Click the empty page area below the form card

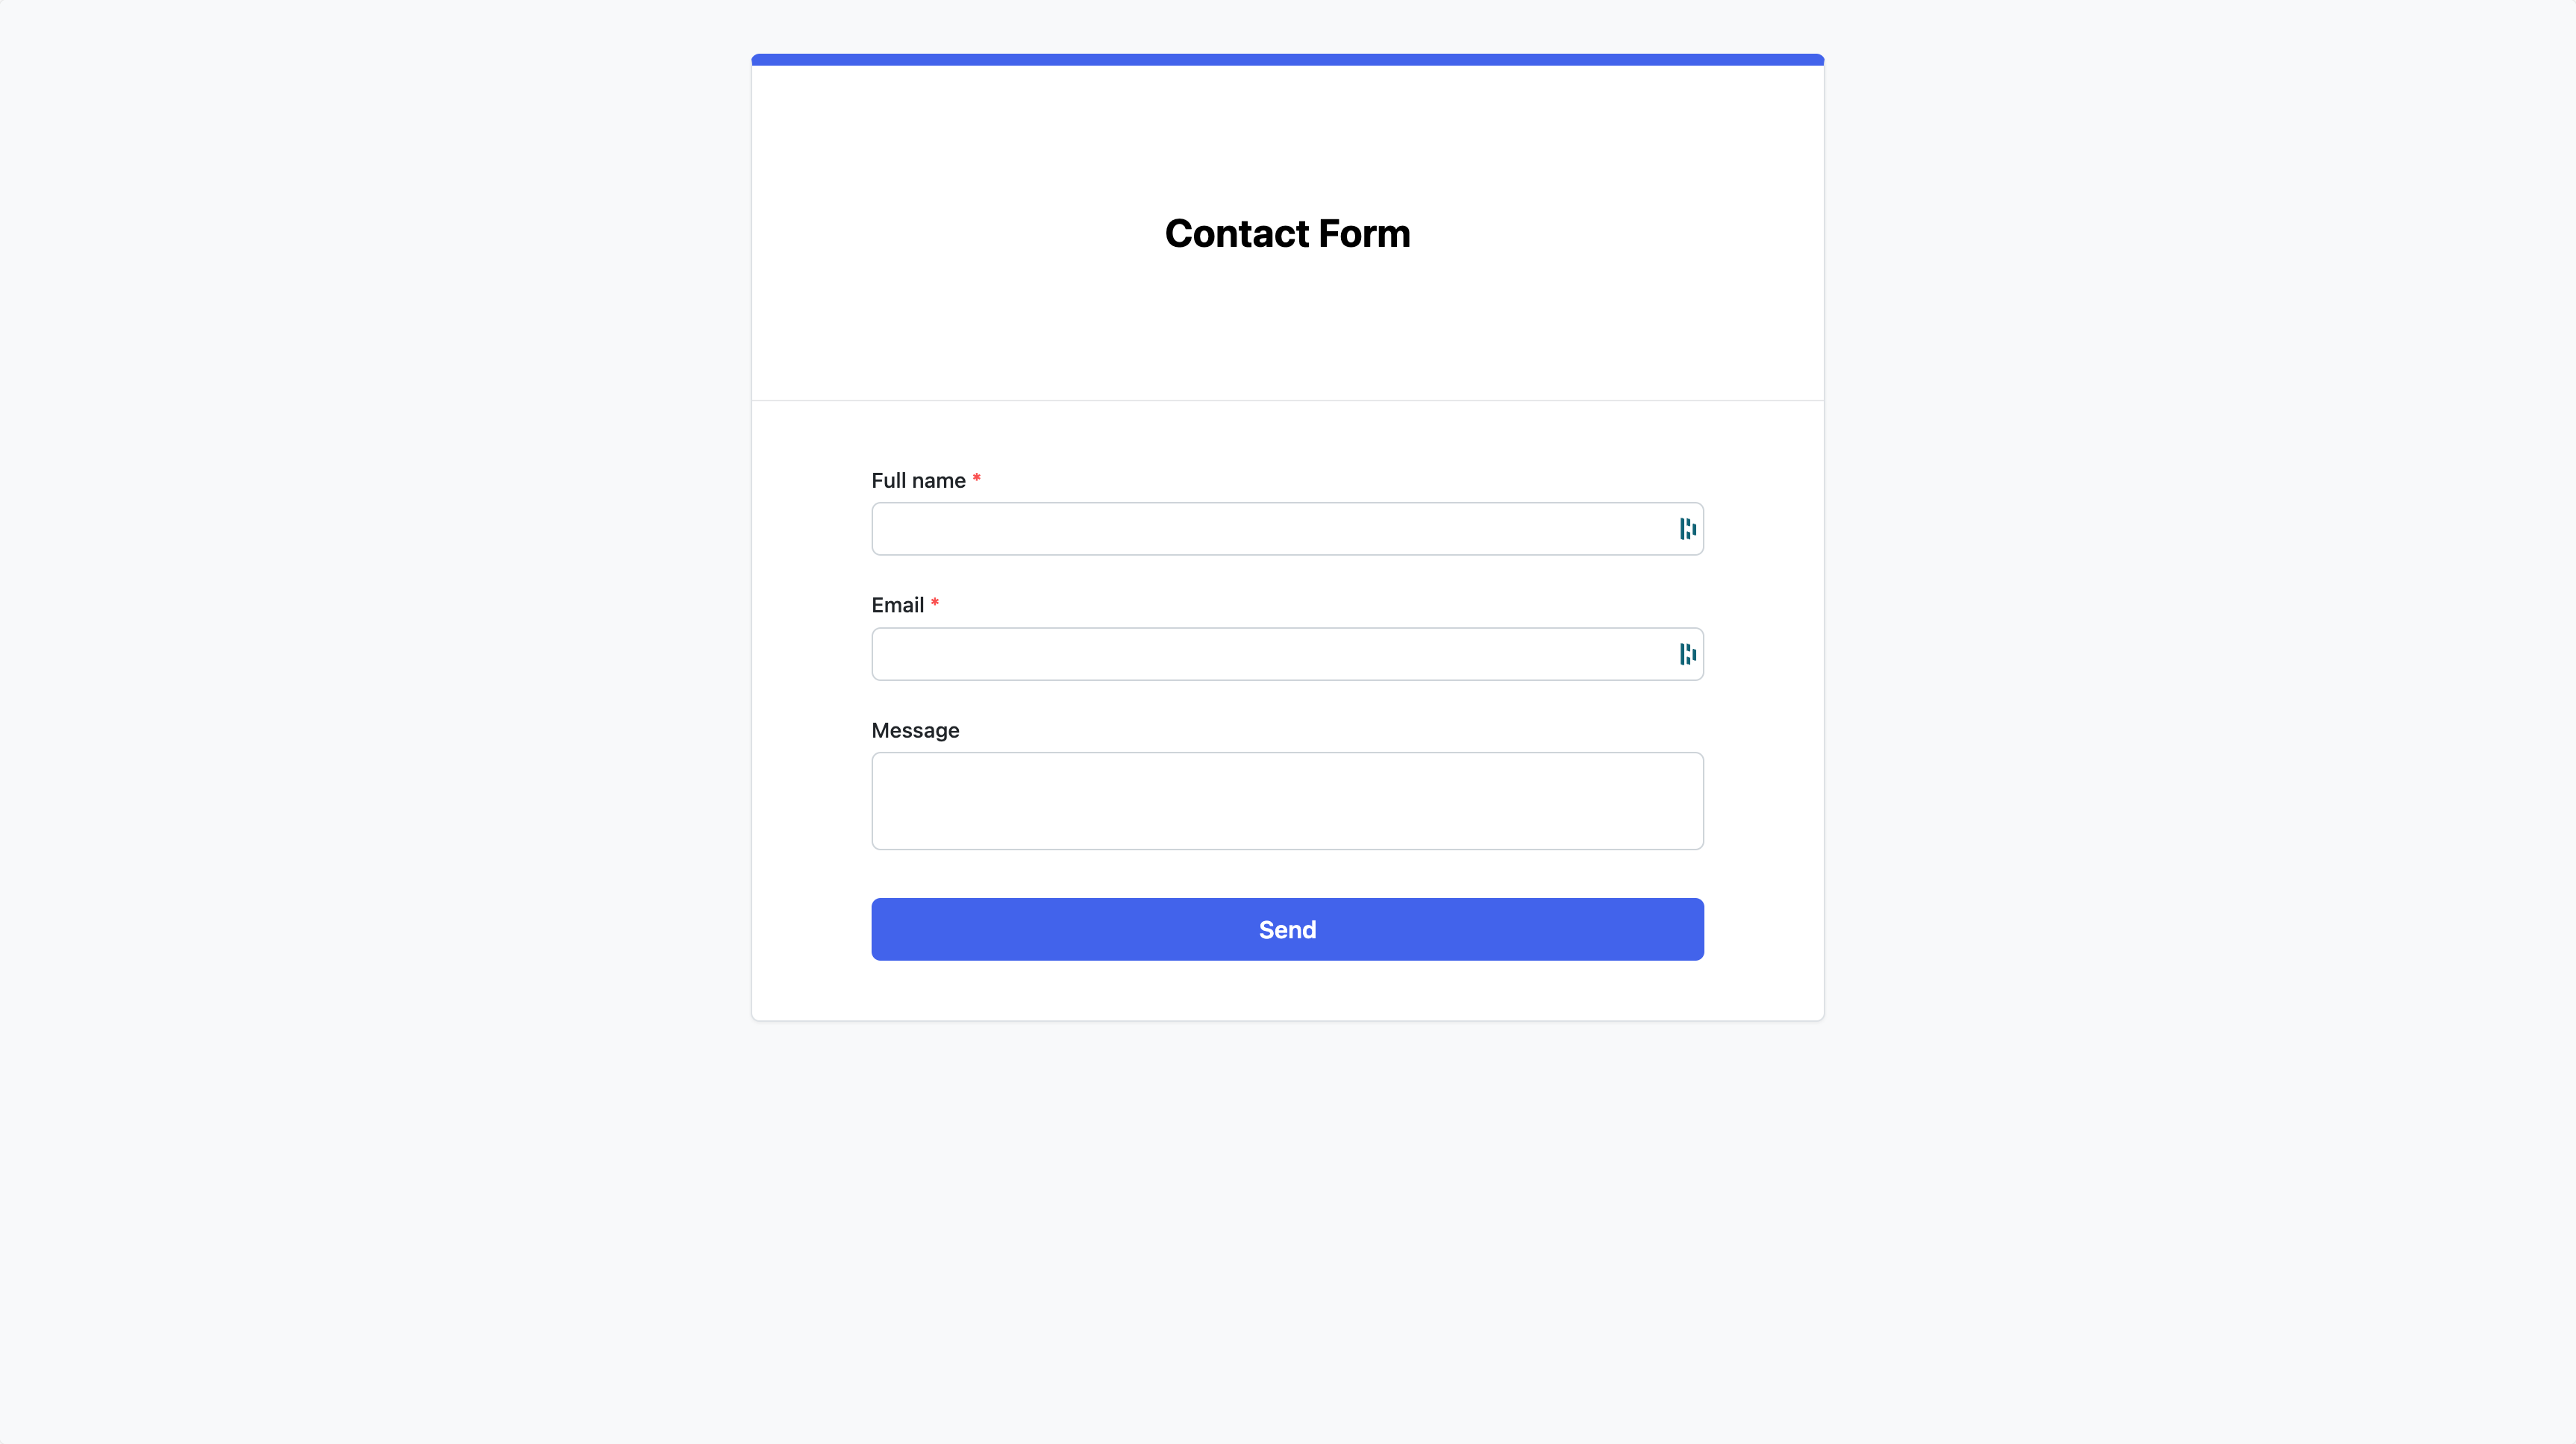click(x=1287, y=1229)
